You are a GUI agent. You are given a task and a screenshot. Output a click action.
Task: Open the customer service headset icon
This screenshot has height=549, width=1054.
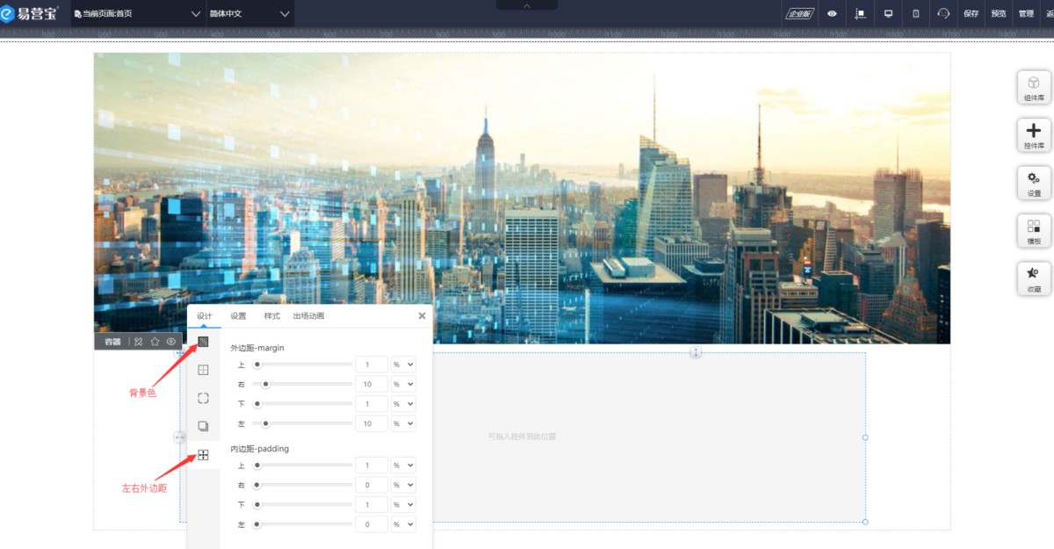point(944,13)
